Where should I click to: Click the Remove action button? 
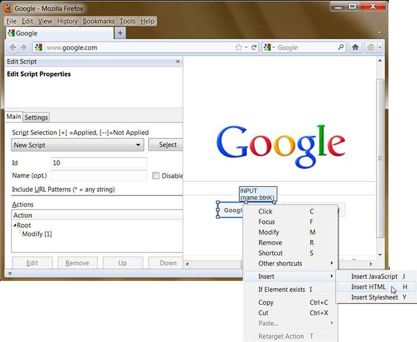tap(77, 263)
